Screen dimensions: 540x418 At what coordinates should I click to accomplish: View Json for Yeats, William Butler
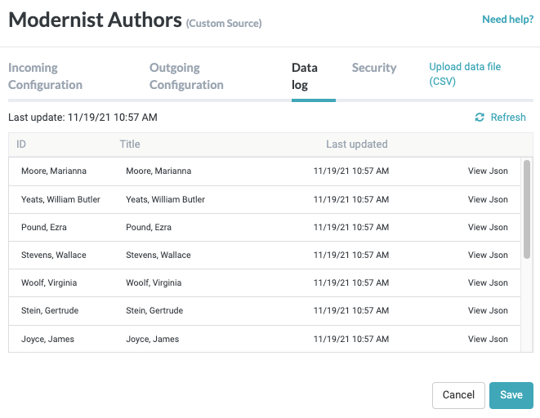point(488,199)
